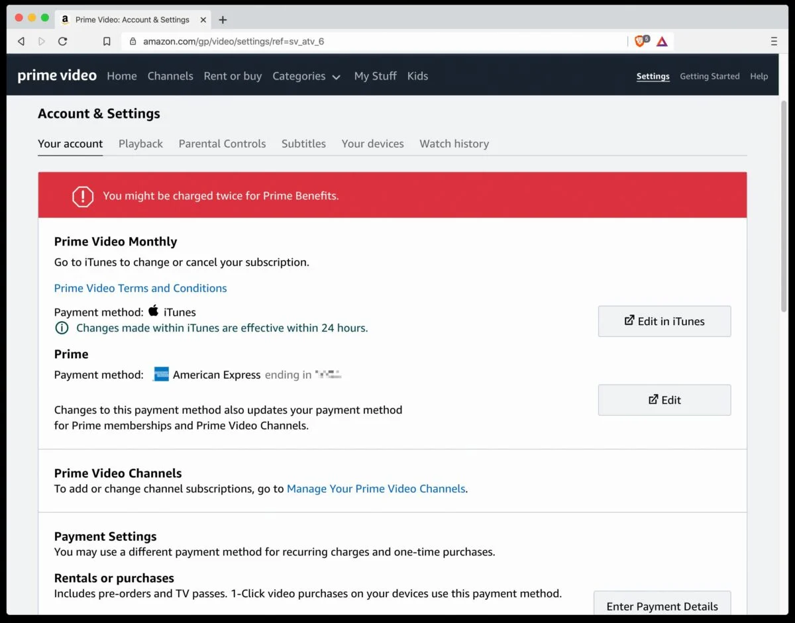Click the Brave Rewards triangle icon
This screenshot has width=795, height=623.
coord(662,41)
